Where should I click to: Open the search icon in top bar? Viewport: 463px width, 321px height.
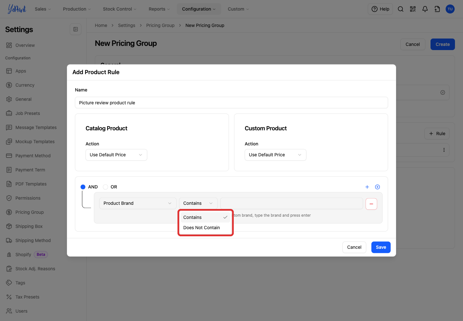pos(401,9)
